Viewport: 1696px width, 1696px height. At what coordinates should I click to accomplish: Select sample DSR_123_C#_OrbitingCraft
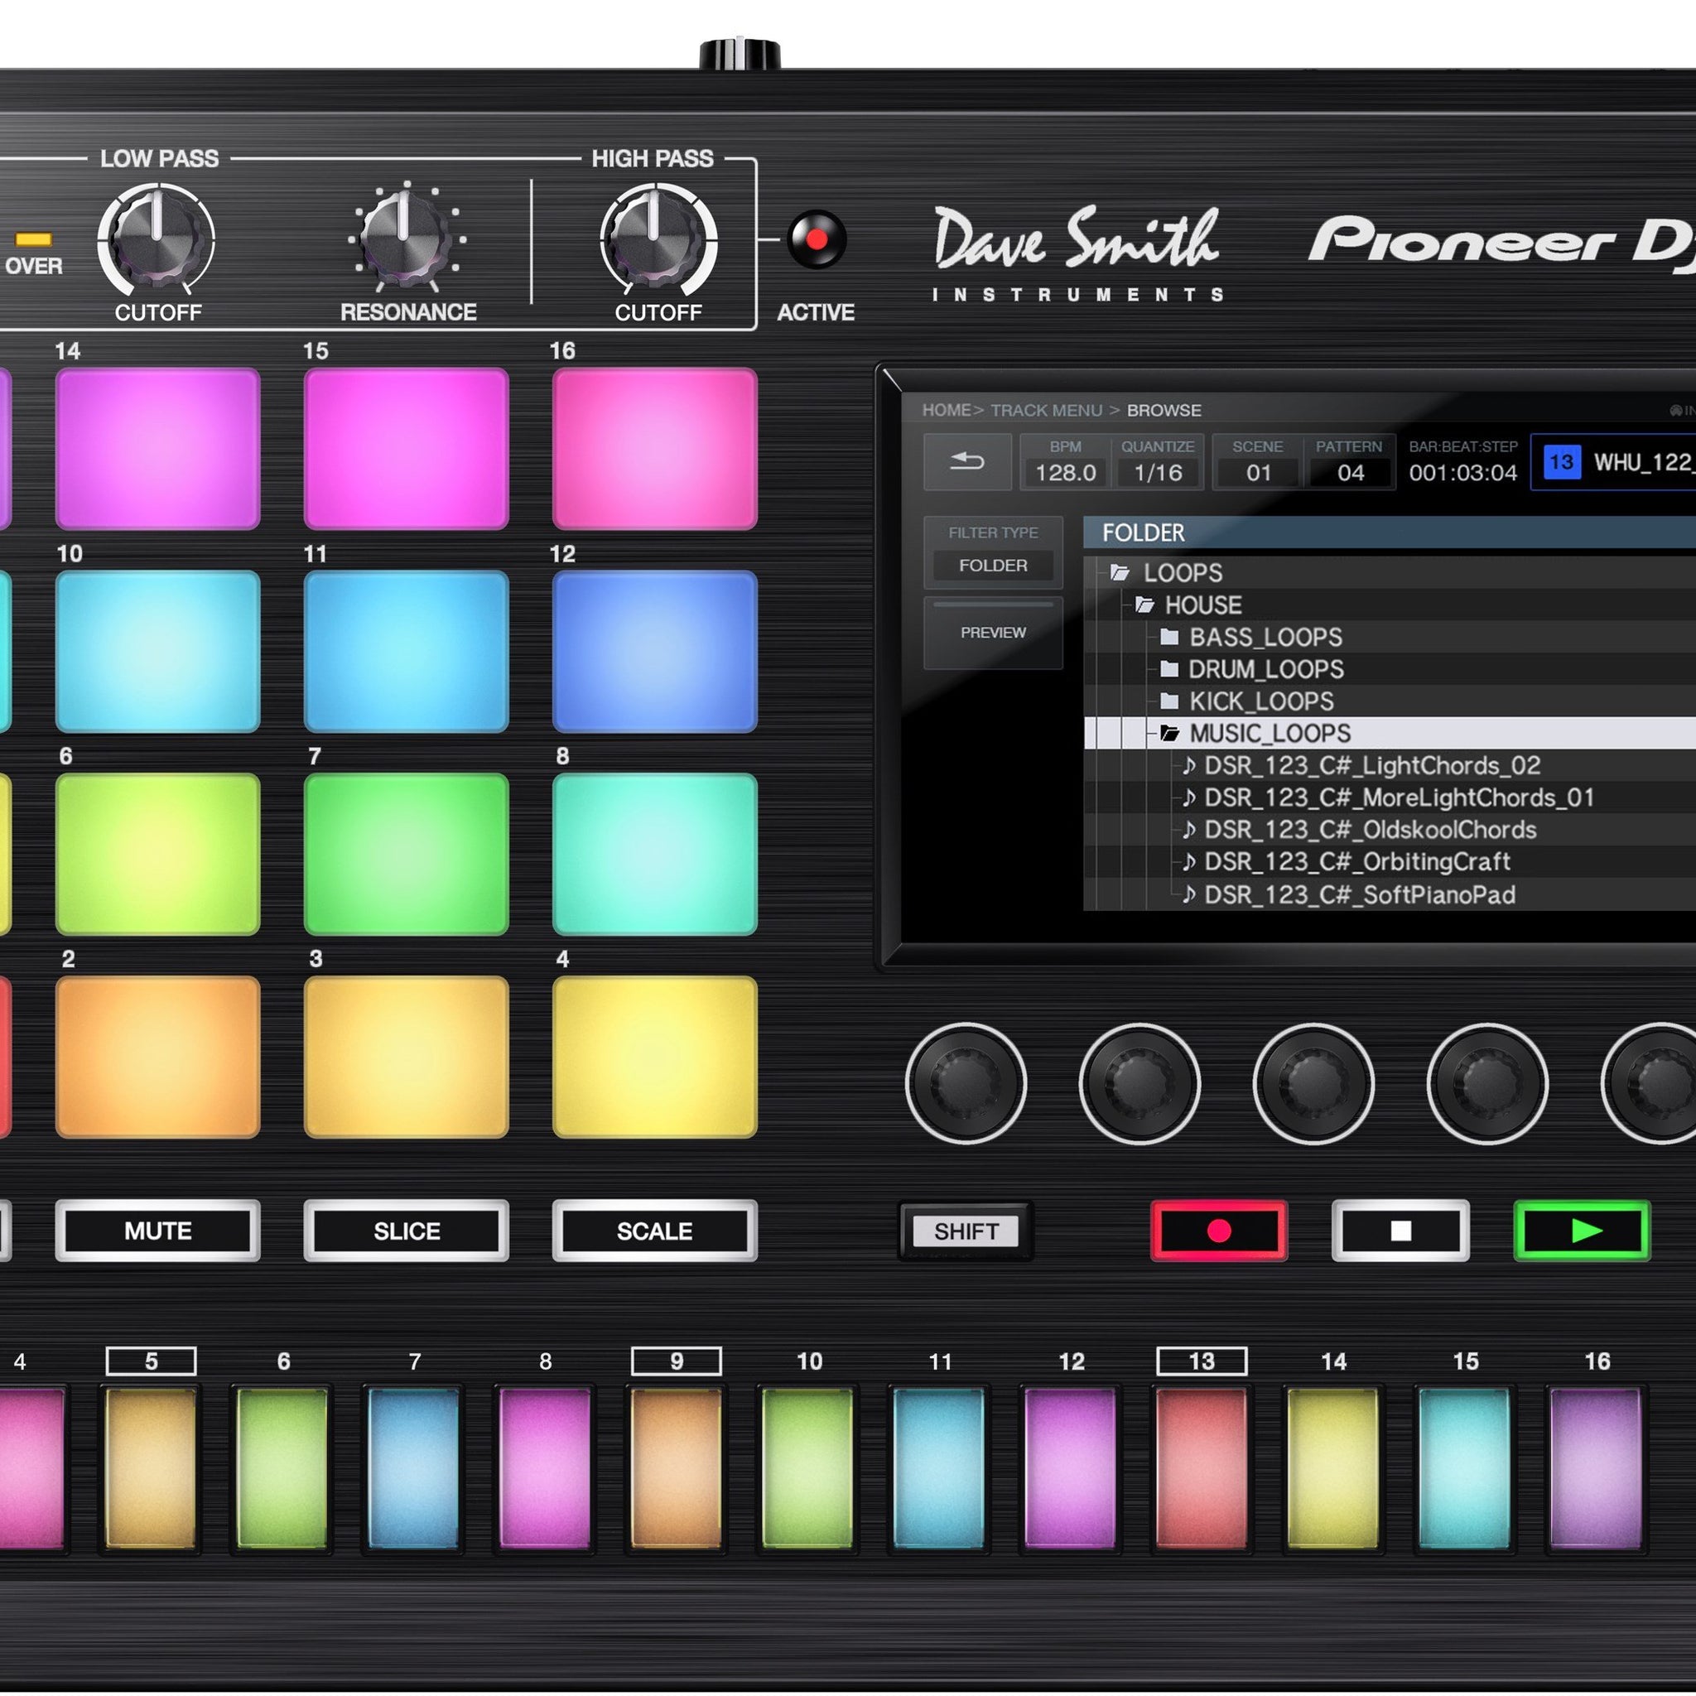(1347, 861)
